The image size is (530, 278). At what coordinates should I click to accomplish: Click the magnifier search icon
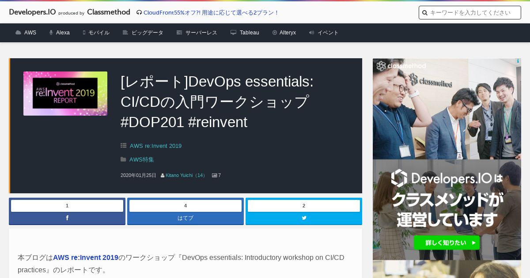click(425, 13)
